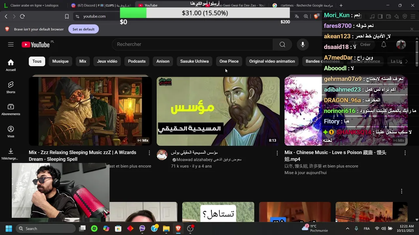Open the تستاهل؟ video thumbnail
The image size is (419, 235).
click(x=218, y=212)
